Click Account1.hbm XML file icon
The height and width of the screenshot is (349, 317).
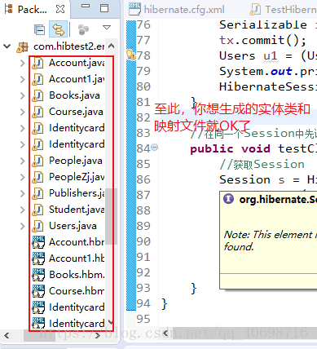pyautogui.click(x=38, y=258)
